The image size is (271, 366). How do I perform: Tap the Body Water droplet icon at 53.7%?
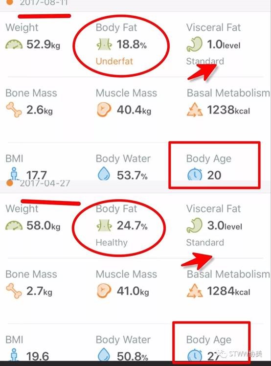click(x=104, y=174)
